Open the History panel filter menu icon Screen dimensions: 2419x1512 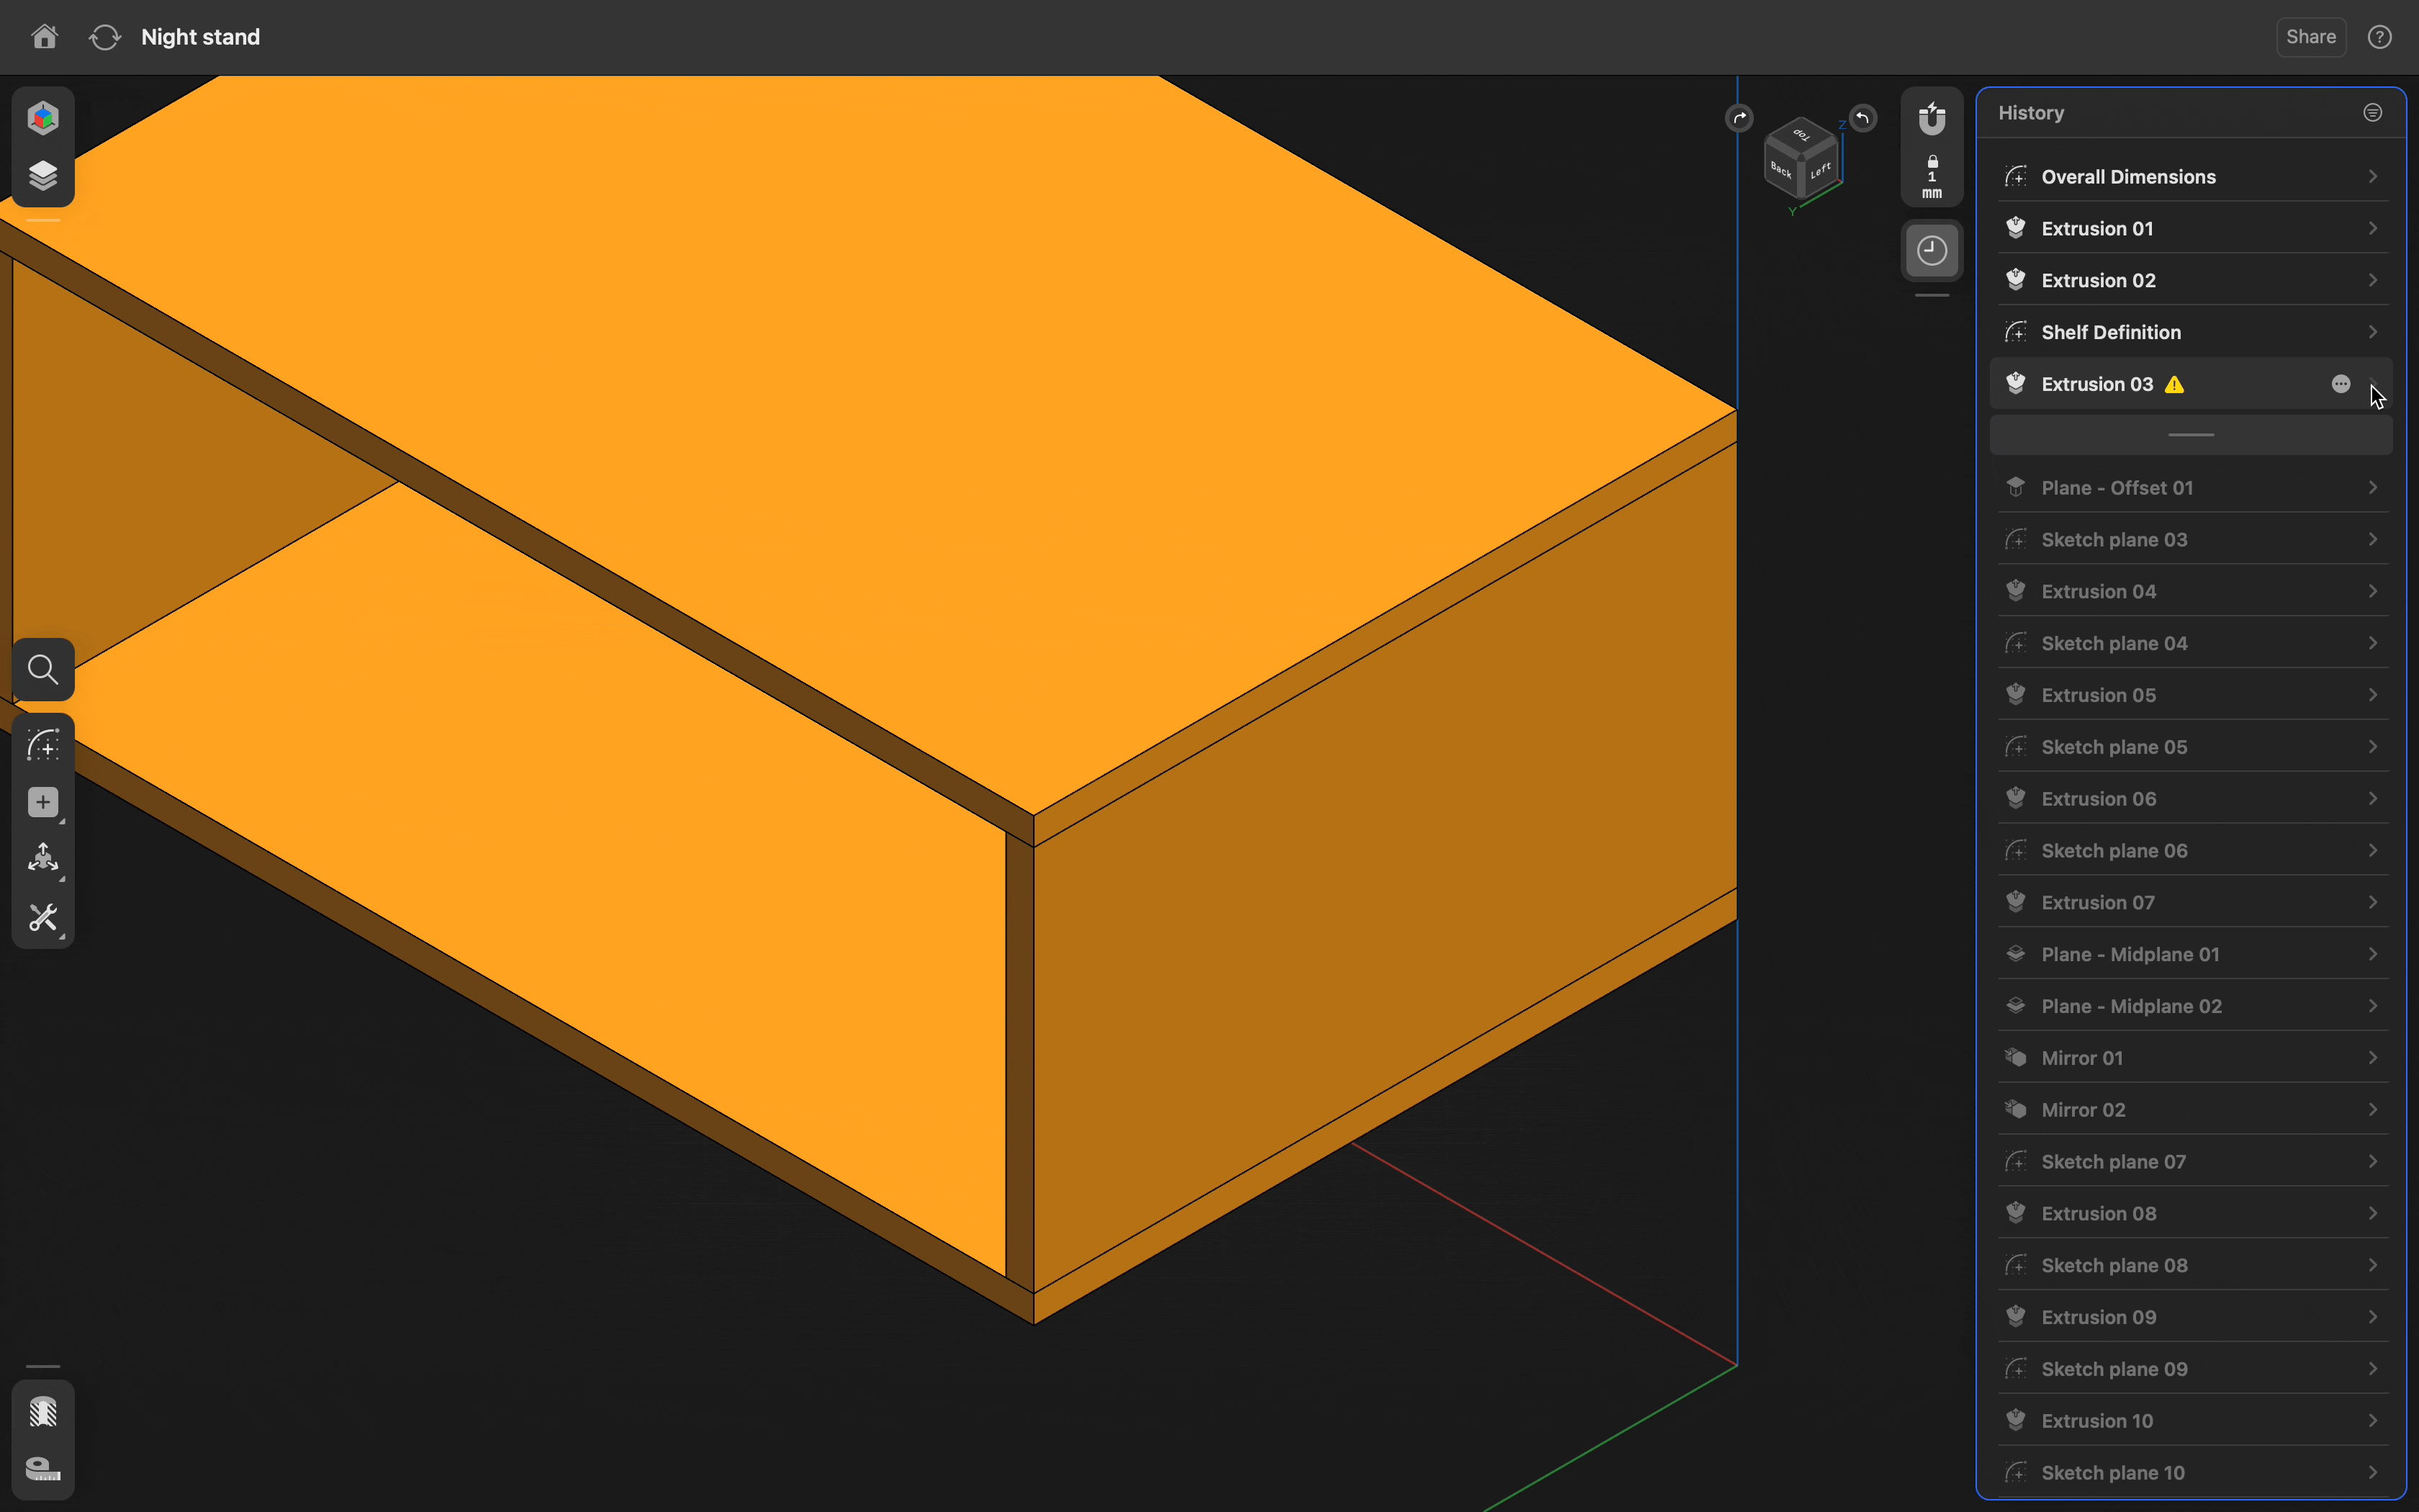2372,113
